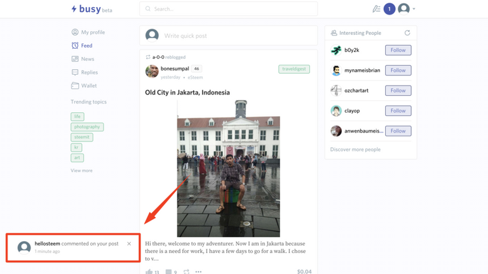Click the Wallet icon
This screenshot has width=488, height=274.
point(75,86)
